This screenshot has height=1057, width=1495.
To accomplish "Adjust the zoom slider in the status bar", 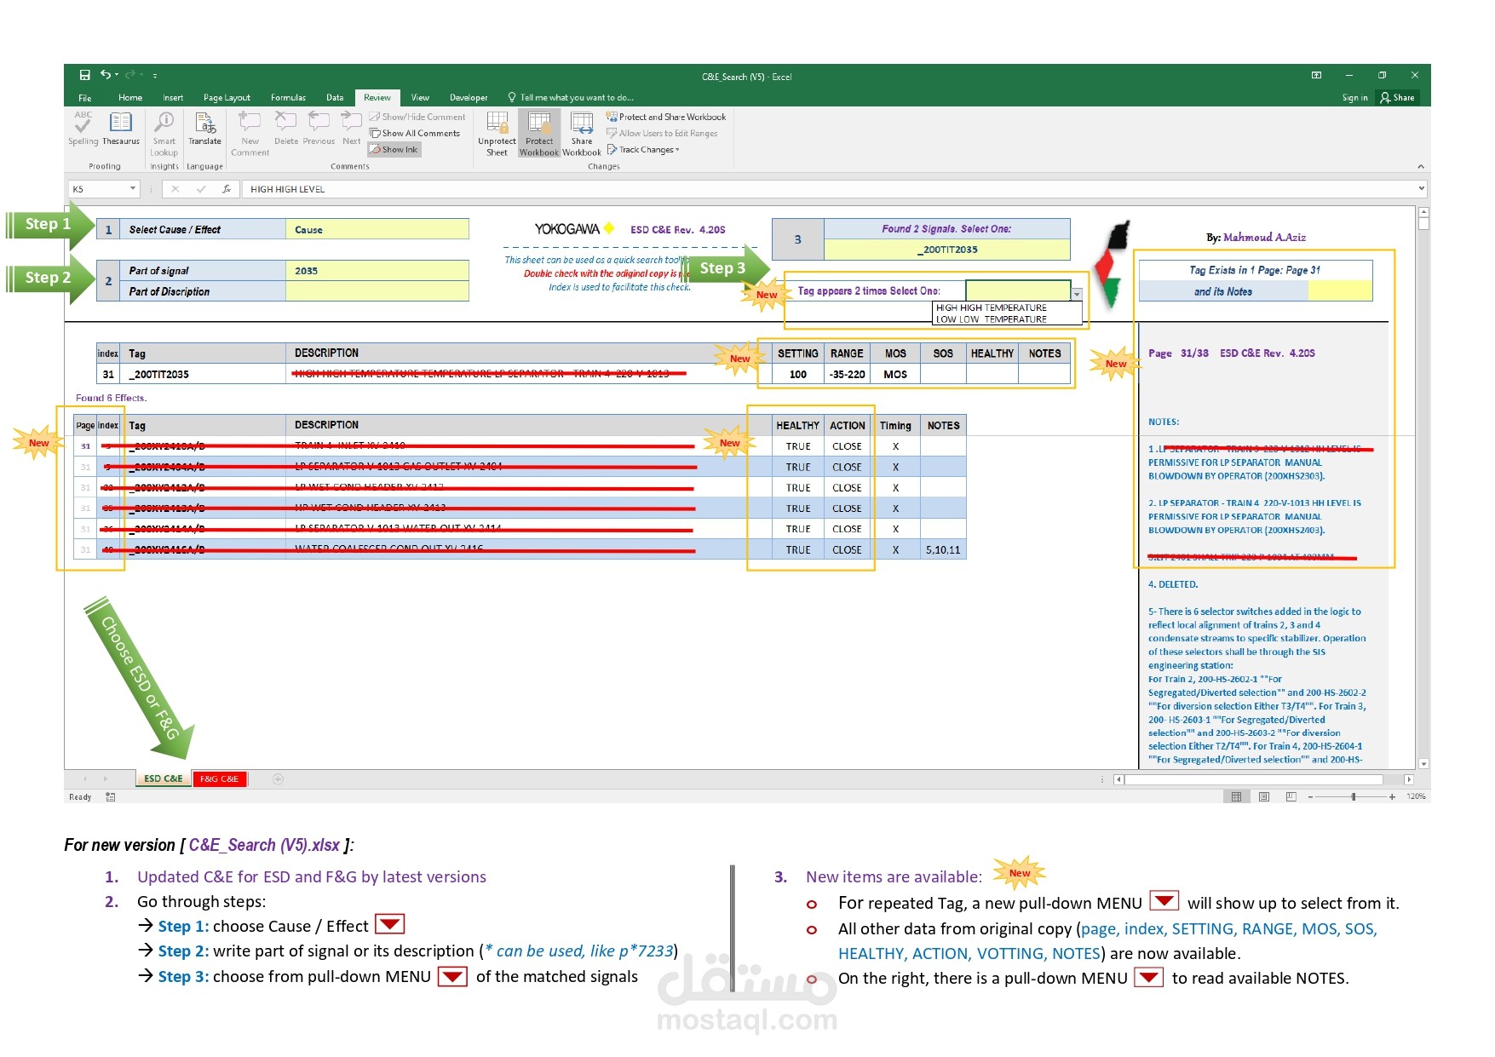I will point(1354,797).
